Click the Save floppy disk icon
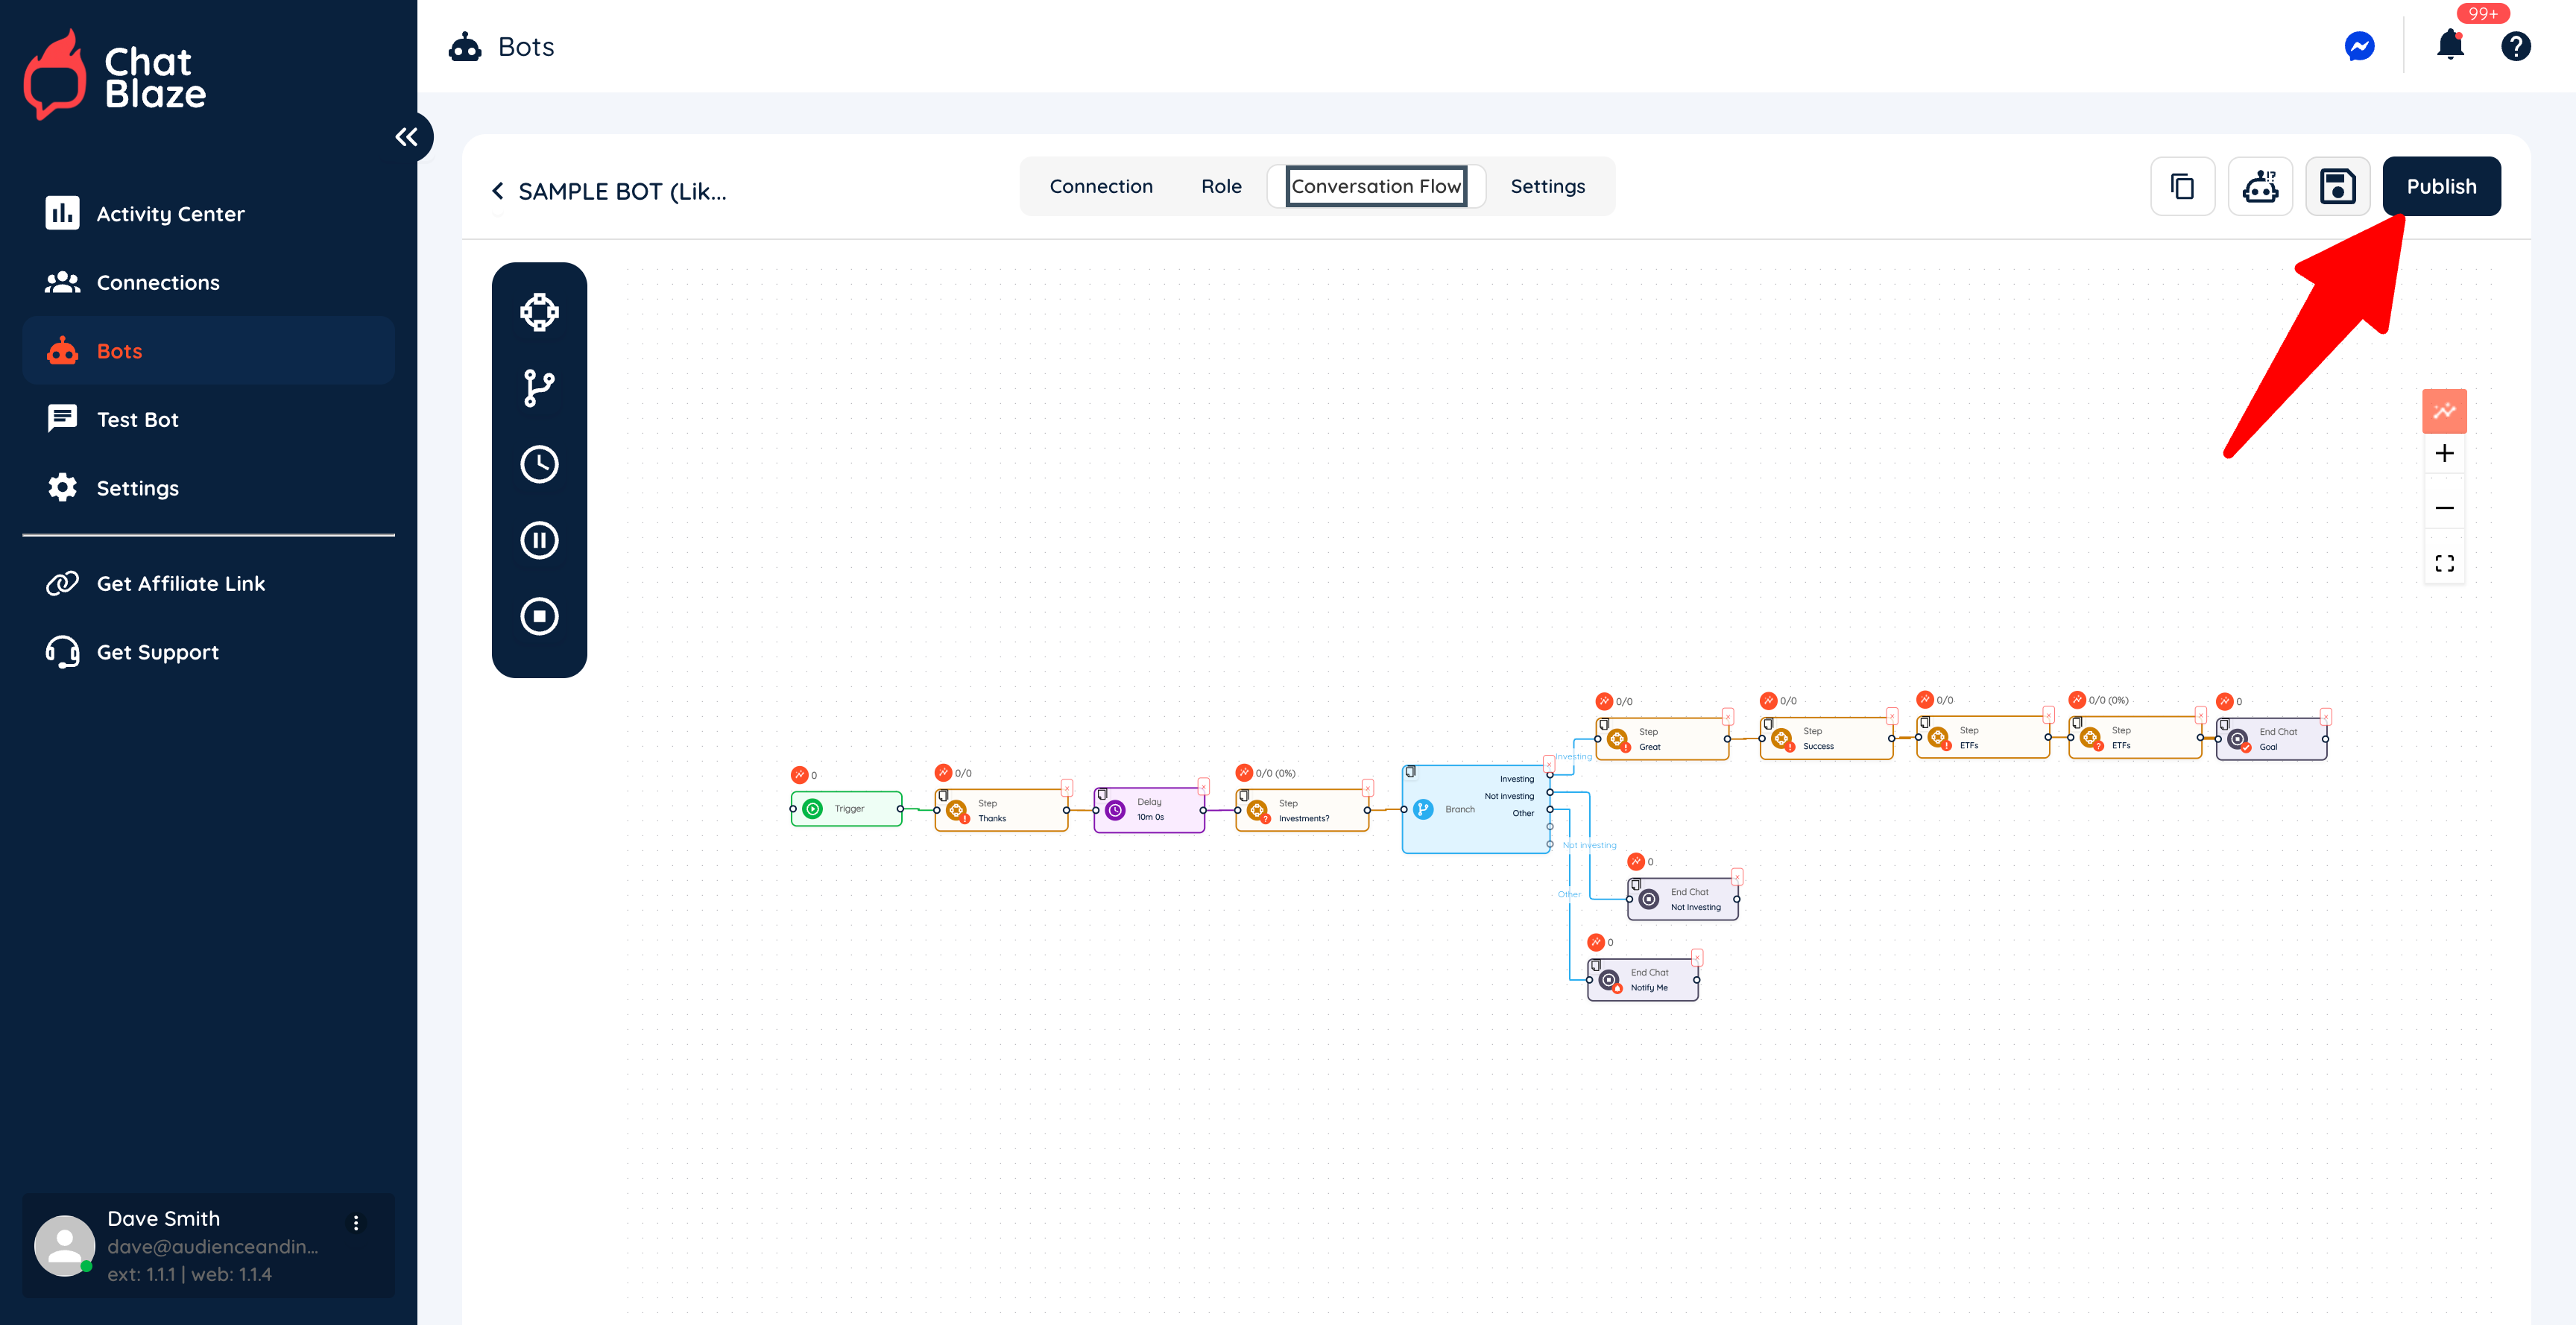The image size is (2576, 1325). (2337, 187)
